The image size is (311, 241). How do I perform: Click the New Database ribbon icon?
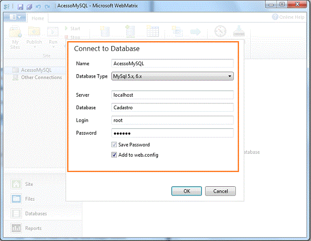click(105, 32)
